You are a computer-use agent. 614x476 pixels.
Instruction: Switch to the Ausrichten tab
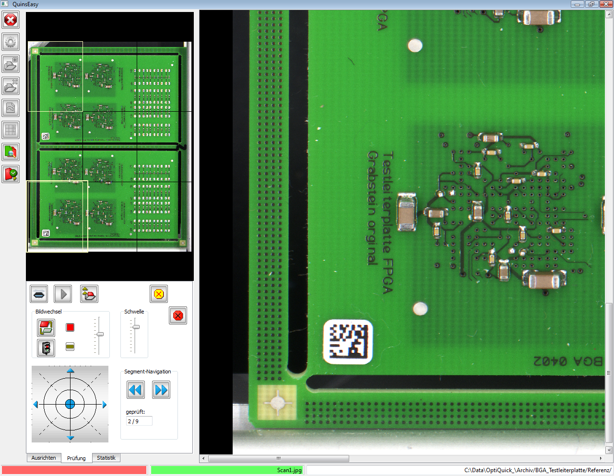coord(44,458)
